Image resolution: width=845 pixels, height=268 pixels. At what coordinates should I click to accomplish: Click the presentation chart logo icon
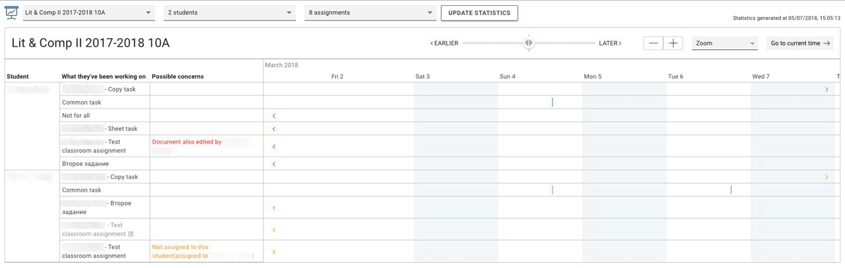tap(11, 13)
